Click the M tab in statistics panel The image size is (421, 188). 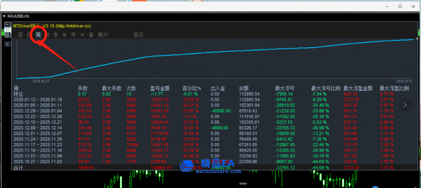coord(82,35)
